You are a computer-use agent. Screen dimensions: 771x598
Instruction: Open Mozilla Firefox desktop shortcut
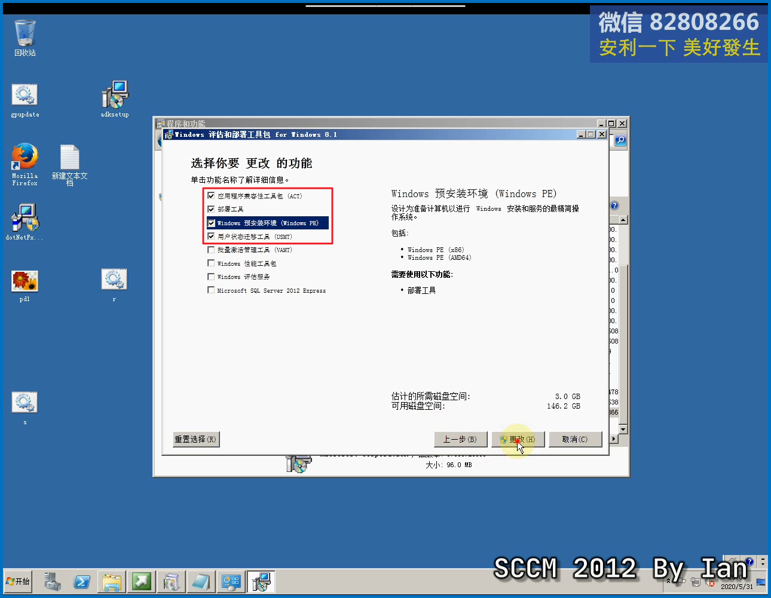point(25,164)
